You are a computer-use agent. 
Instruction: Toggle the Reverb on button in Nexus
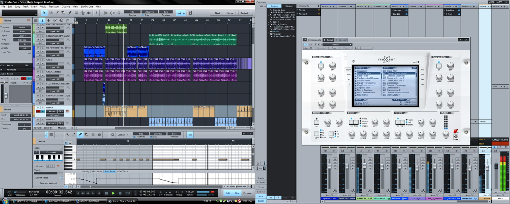(x=398, y=122)
